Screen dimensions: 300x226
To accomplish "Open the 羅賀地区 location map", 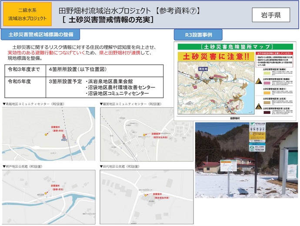I will click(x=147, y=134).
